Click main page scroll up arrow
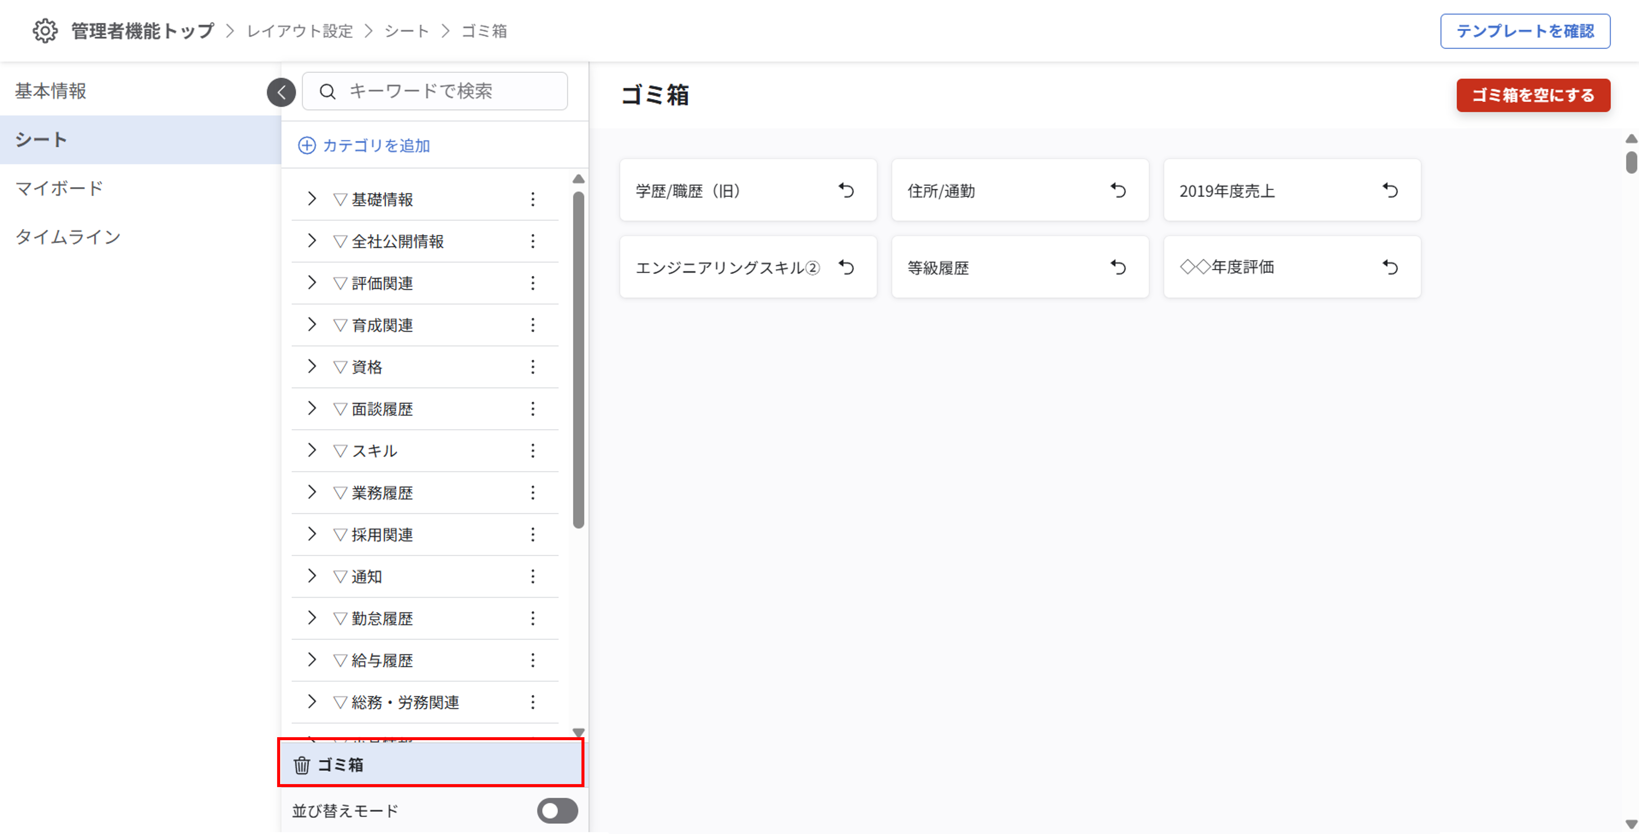Image resolution: width=1639 pixels, height=834 pixels. pyautogui.click(x=1632, y=139)
